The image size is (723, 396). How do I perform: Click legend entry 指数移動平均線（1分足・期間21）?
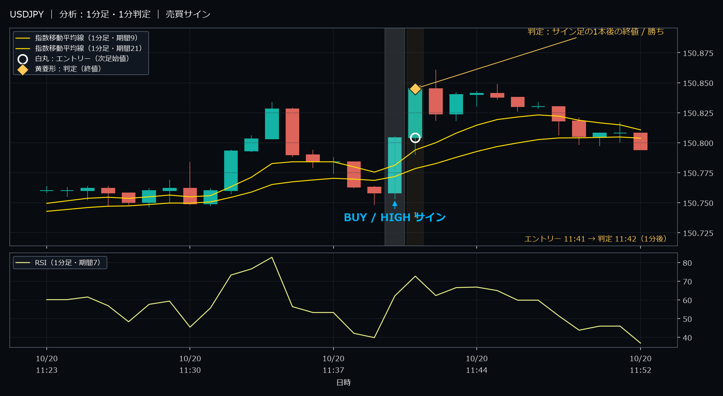[89, 48]
